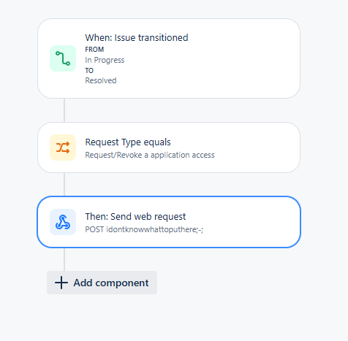Click the 'Resolved' to-status text

[x=101, y=80]
